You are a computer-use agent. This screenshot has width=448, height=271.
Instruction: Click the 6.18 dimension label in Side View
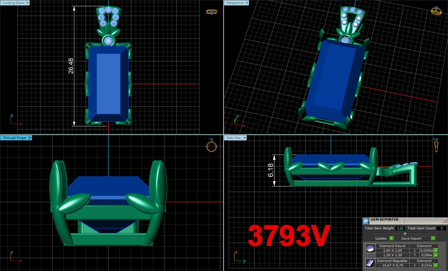click(x=271, y=170)
